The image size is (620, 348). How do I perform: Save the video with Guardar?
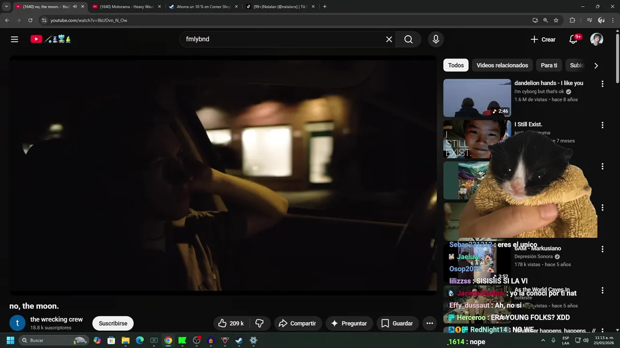[397, 323]
